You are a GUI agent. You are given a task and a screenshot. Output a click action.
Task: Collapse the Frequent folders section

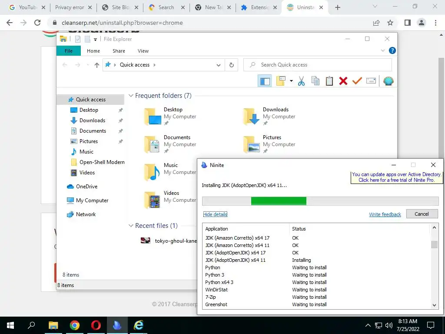tap(131, 96)
